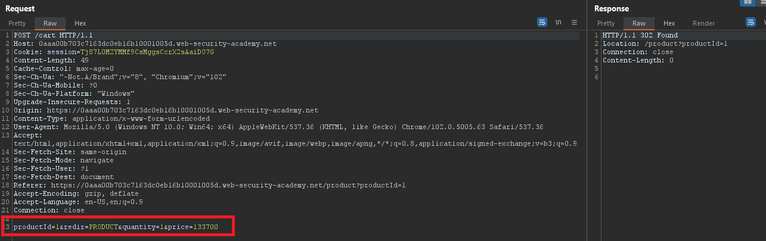Switch Request view to Hex tab
The width and height of the screenshot is (766, 241).
(x=80, y=23)
